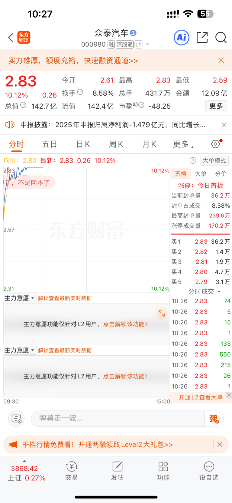Switch to the 月K tab
This screenshot has width=232, height=503.
[149, 144]
